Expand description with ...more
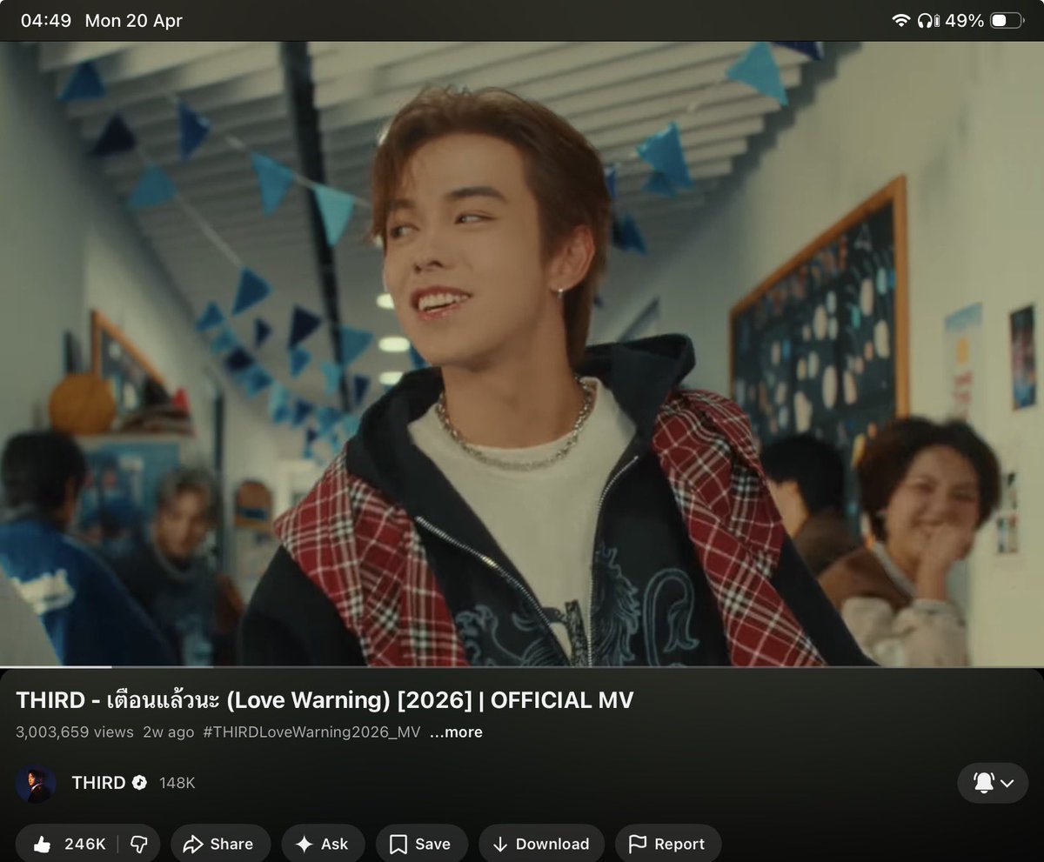 (x=456, y=732)
